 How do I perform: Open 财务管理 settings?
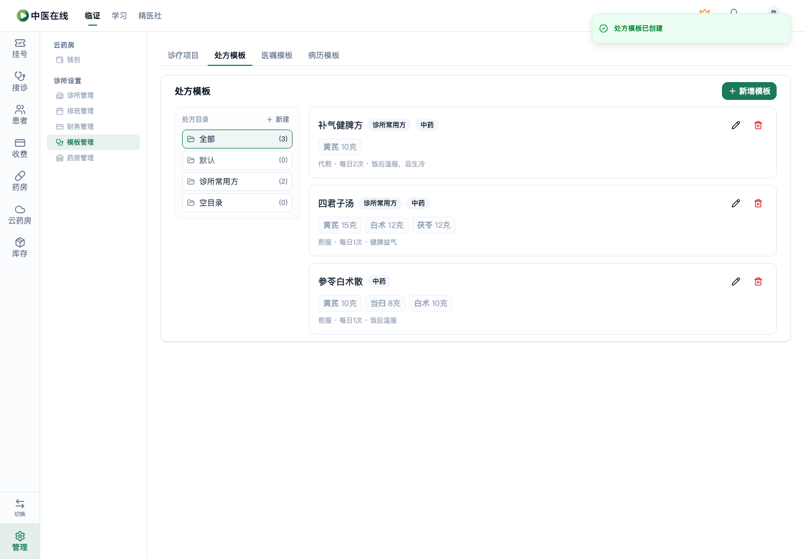(93, 127)
